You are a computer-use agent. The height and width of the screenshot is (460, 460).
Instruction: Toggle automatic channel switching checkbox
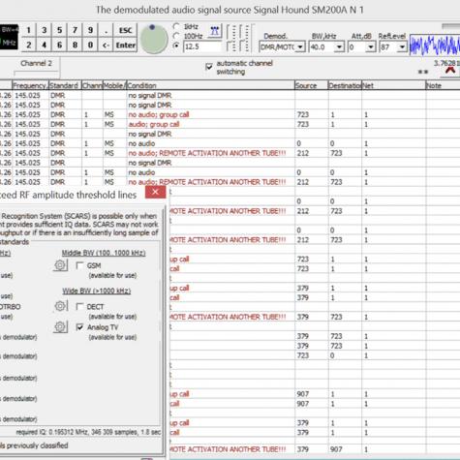pos(209,67)
